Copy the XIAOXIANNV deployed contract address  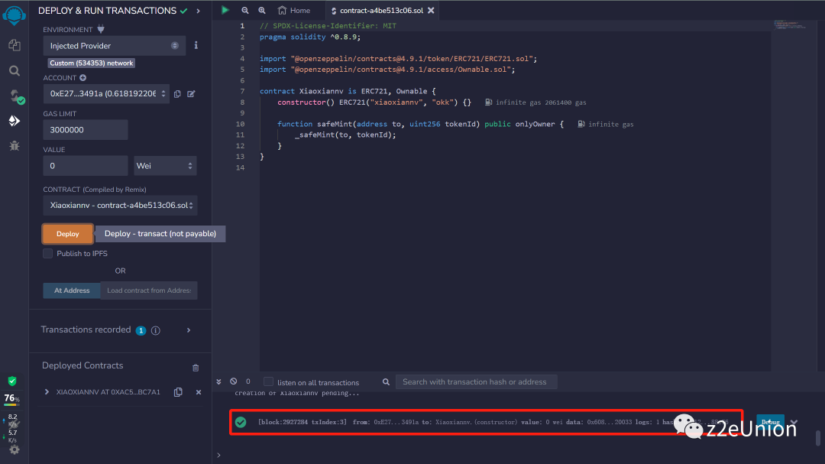178,392
